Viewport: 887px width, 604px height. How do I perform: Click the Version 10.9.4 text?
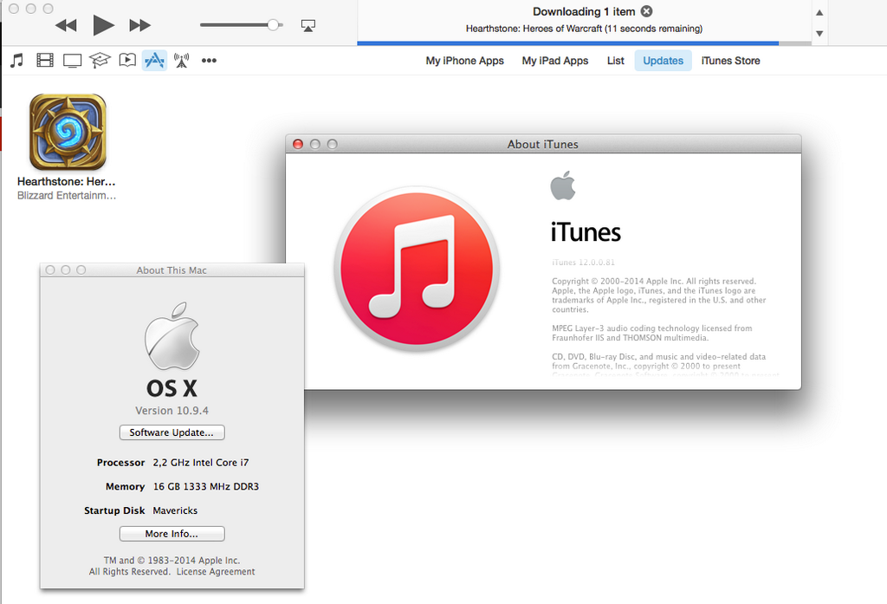pyautogui.click(x=172, y=411)
